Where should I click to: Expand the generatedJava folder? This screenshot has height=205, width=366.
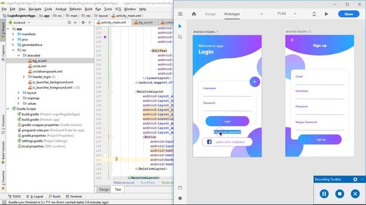(x=13, y=45)
